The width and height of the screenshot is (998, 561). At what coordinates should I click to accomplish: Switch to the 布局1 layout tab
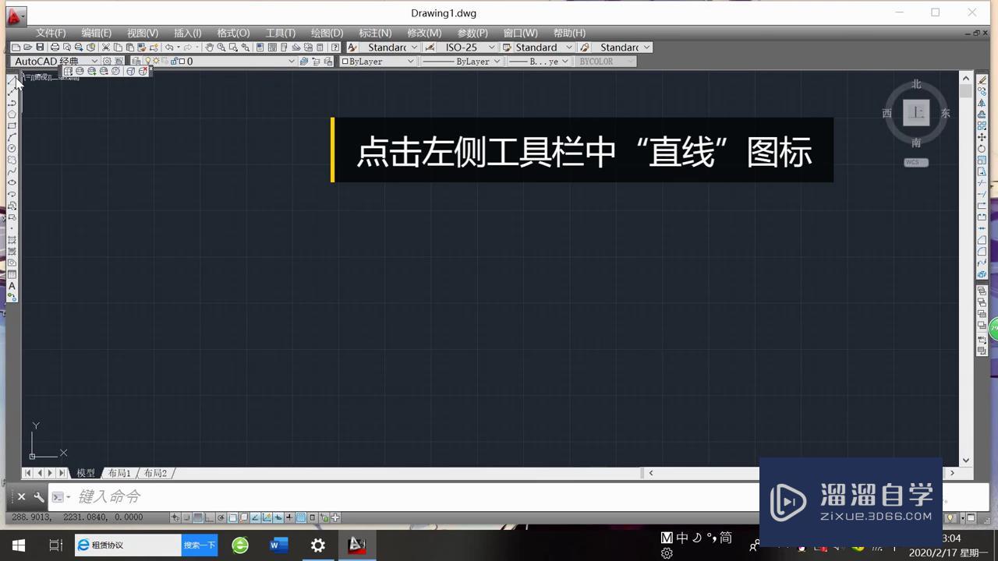point(119,473)
